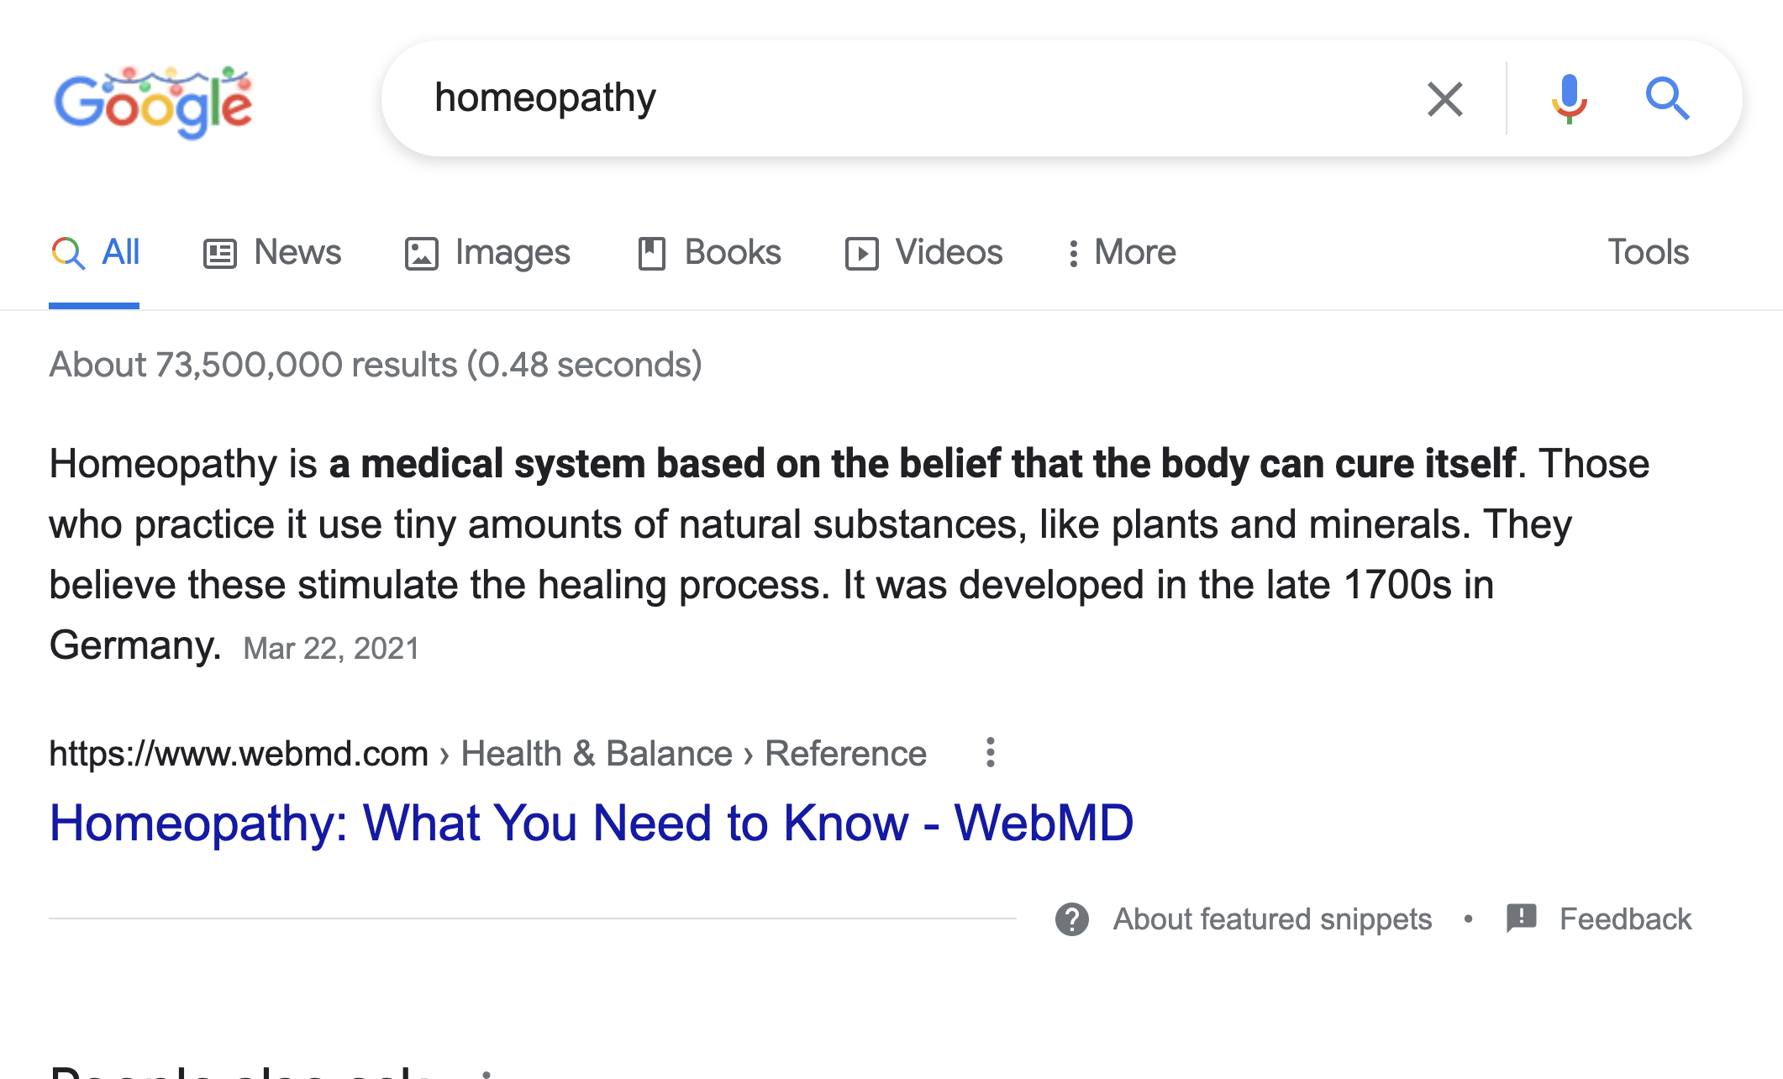Click the Feedback link
Screen dimensions: 1783x1079
click(1625, 919)
